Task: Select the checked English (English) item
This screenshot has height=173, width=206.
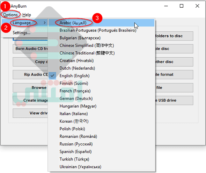Action: point(101,76)
